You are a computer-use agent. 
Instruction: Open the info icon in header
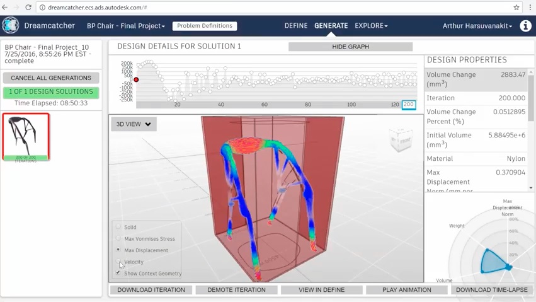coord(525,26)
